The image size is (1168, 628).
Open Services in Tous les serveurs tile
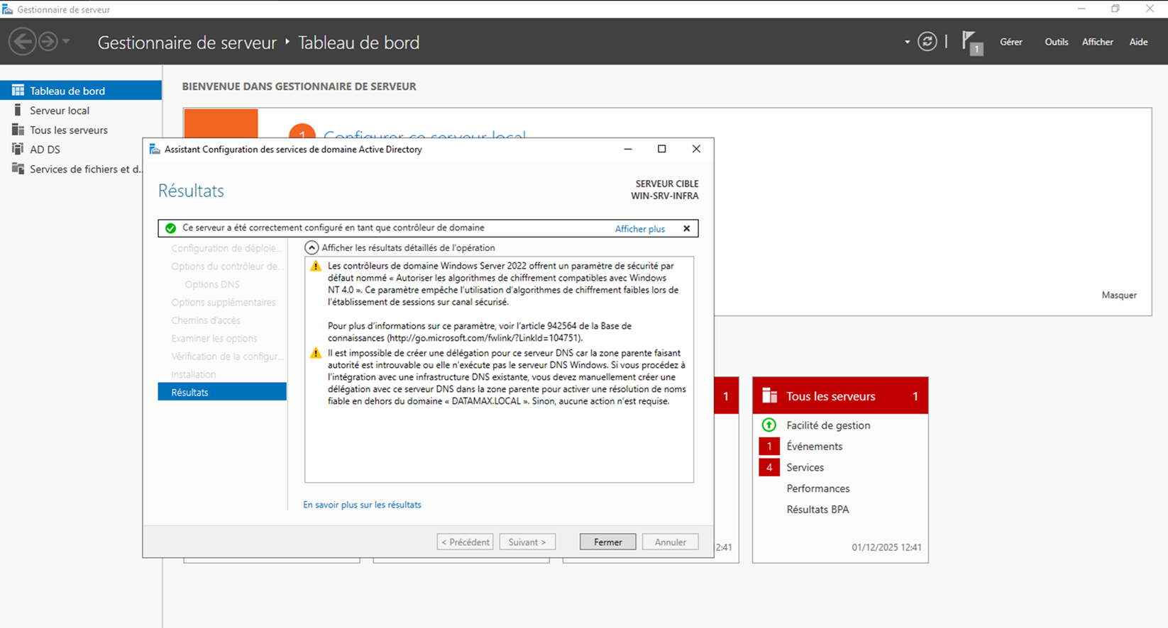[805, 468]
